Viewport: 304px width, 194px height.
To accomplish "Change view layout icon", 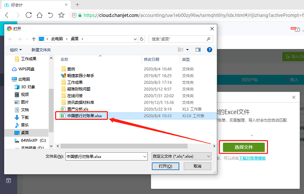I will 181,49.
